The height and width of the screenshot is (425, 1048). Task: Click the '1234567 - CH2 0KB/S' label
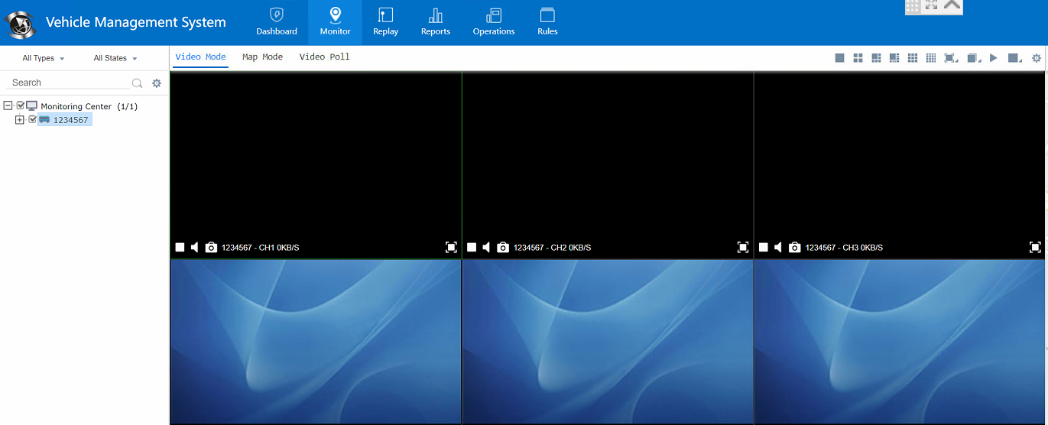point(552,248)
